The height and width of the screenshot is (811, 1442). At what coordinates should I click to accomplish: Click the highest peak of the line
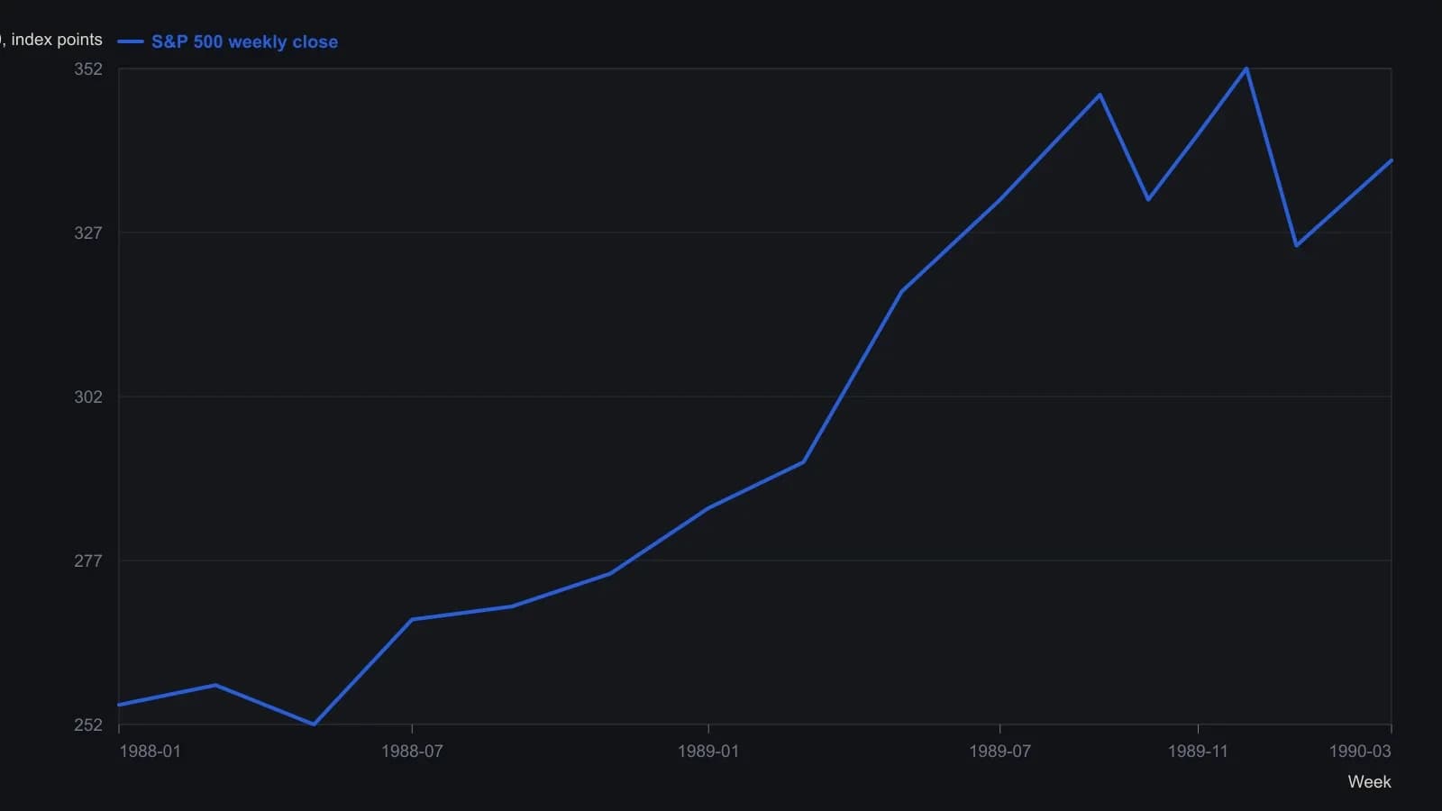click(x=1246, y=68)
